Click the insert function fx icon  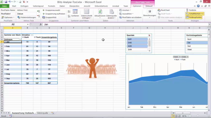click(41, 24)
